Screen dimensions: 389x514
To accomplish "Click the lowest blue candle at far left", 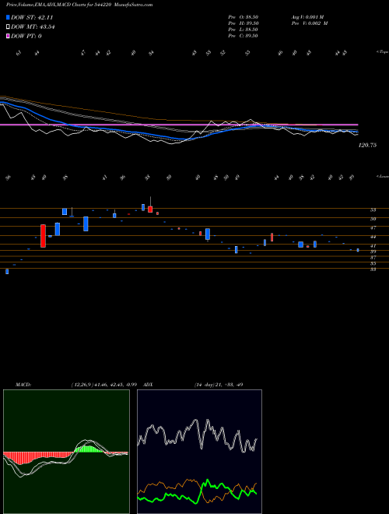I will [x=7, y=272].
